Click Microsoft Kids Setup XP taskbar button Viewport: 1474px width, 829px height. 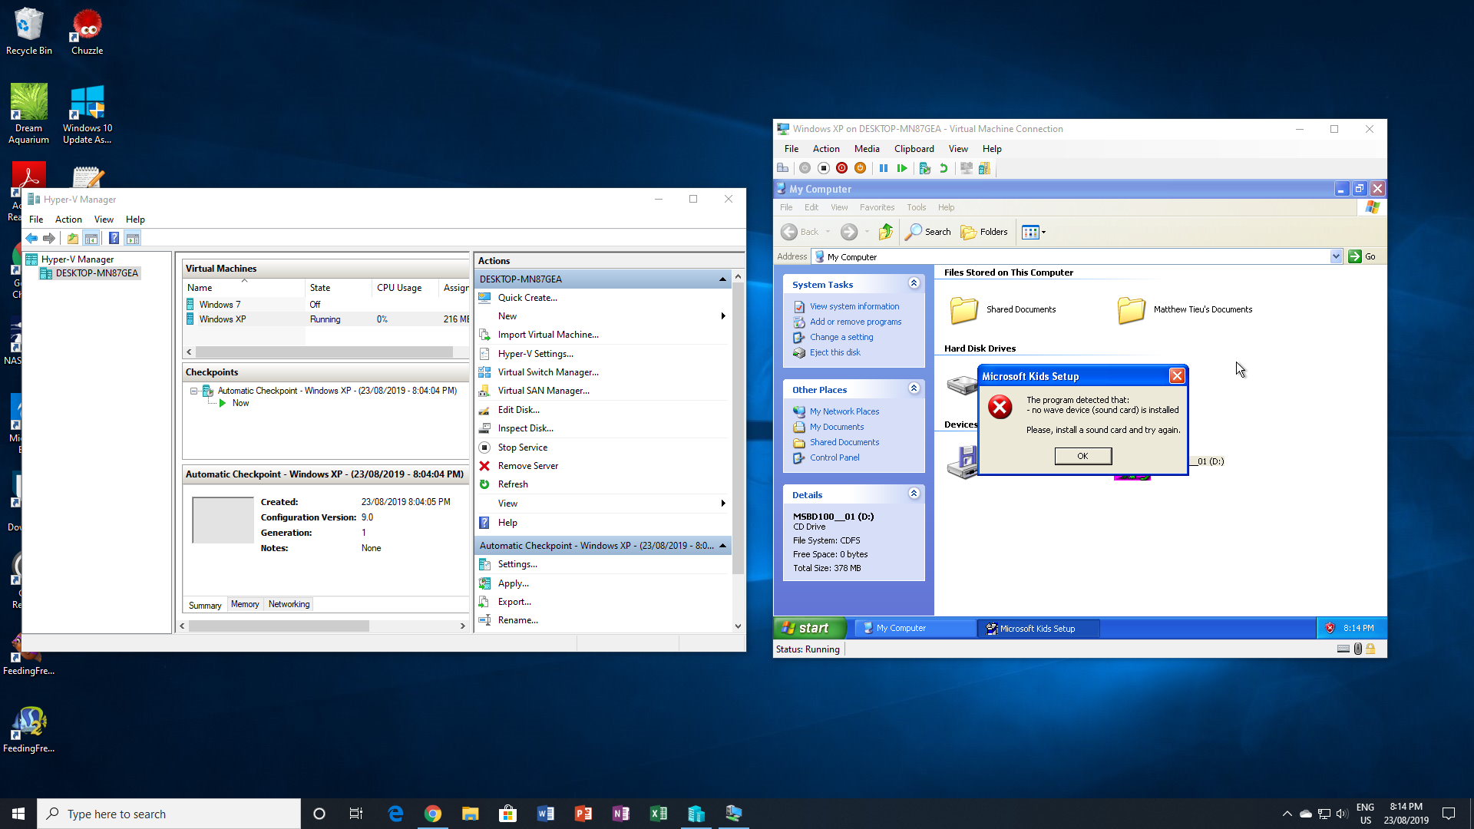tap(1038, 628)
